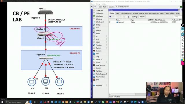Click the MLAG button

coord(142,17)
